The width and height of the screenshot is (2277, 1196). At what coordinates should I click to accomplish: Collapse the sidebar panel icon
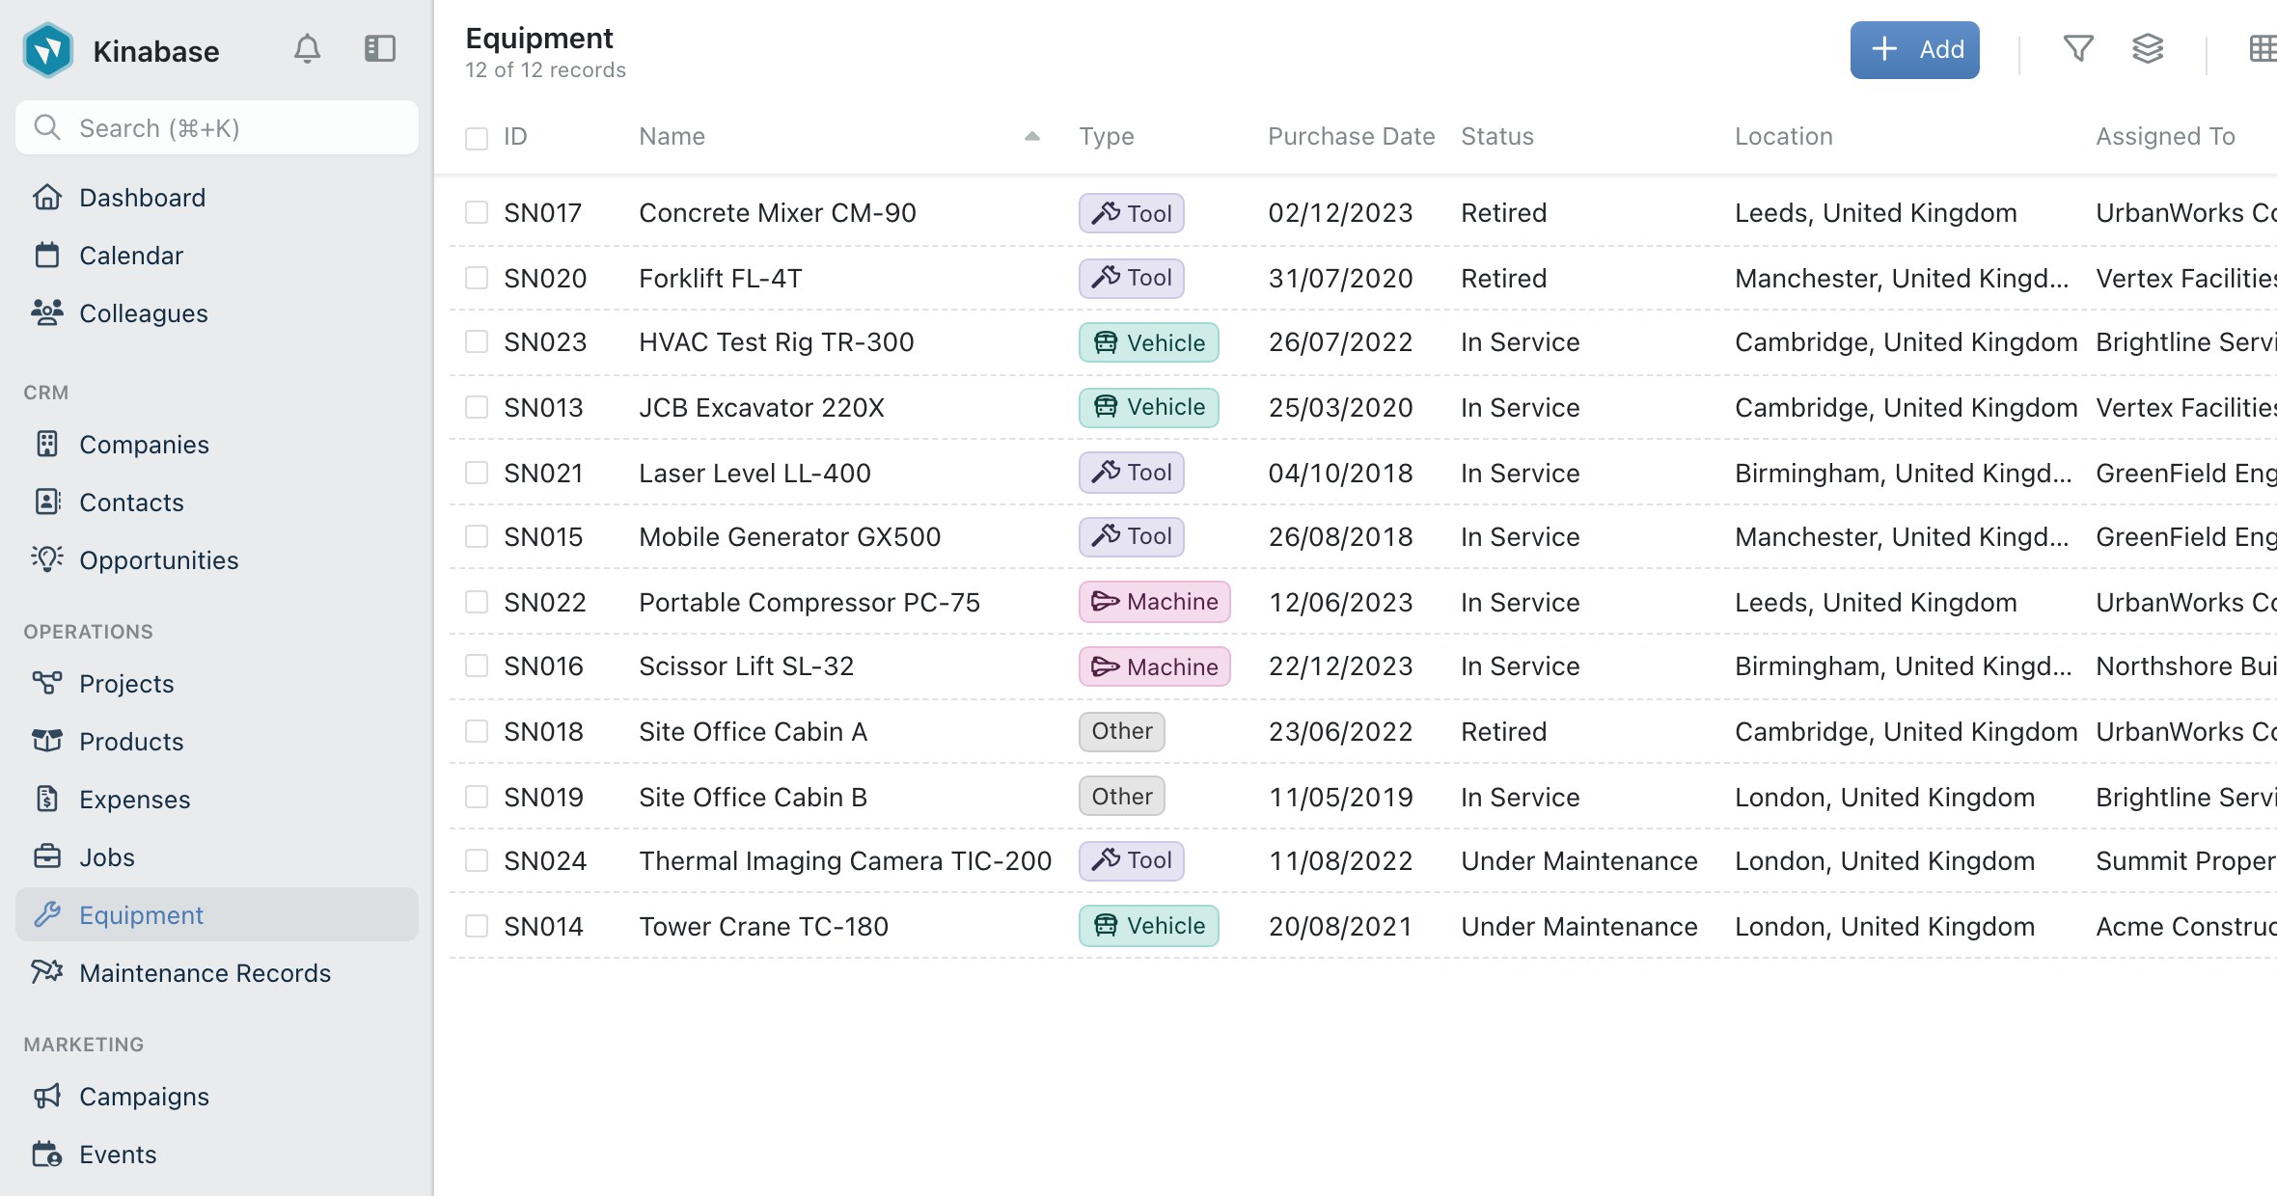[380, 49]
